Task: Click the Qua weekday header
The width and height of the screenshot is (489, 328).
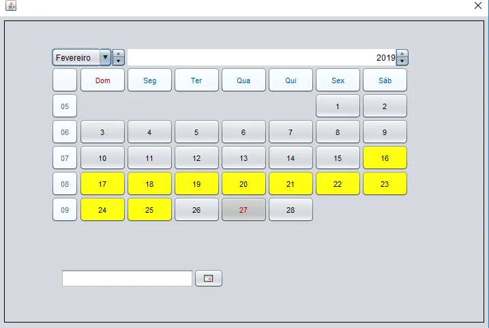Action: pos(243,80)
